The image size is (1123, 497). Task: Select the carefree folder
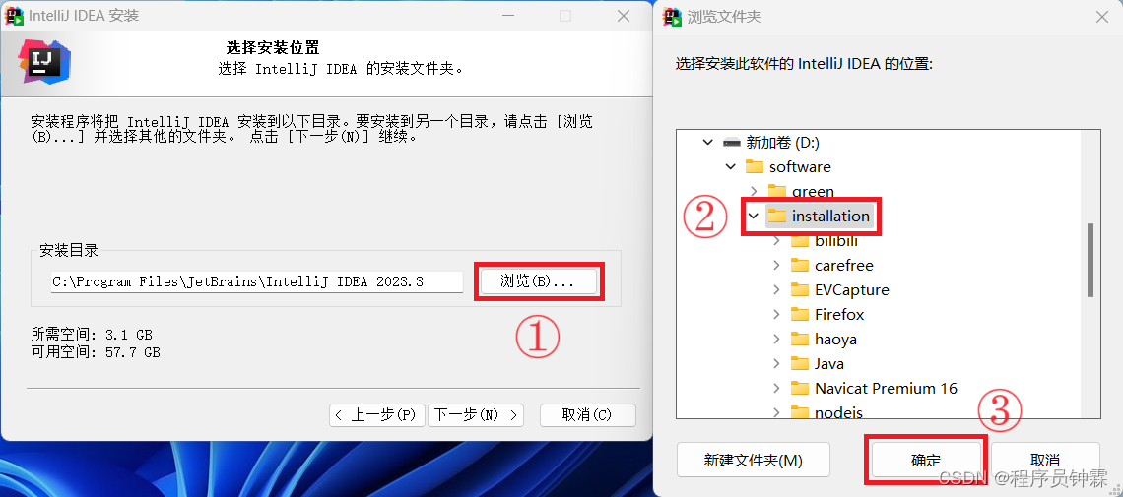pos(843,265)
